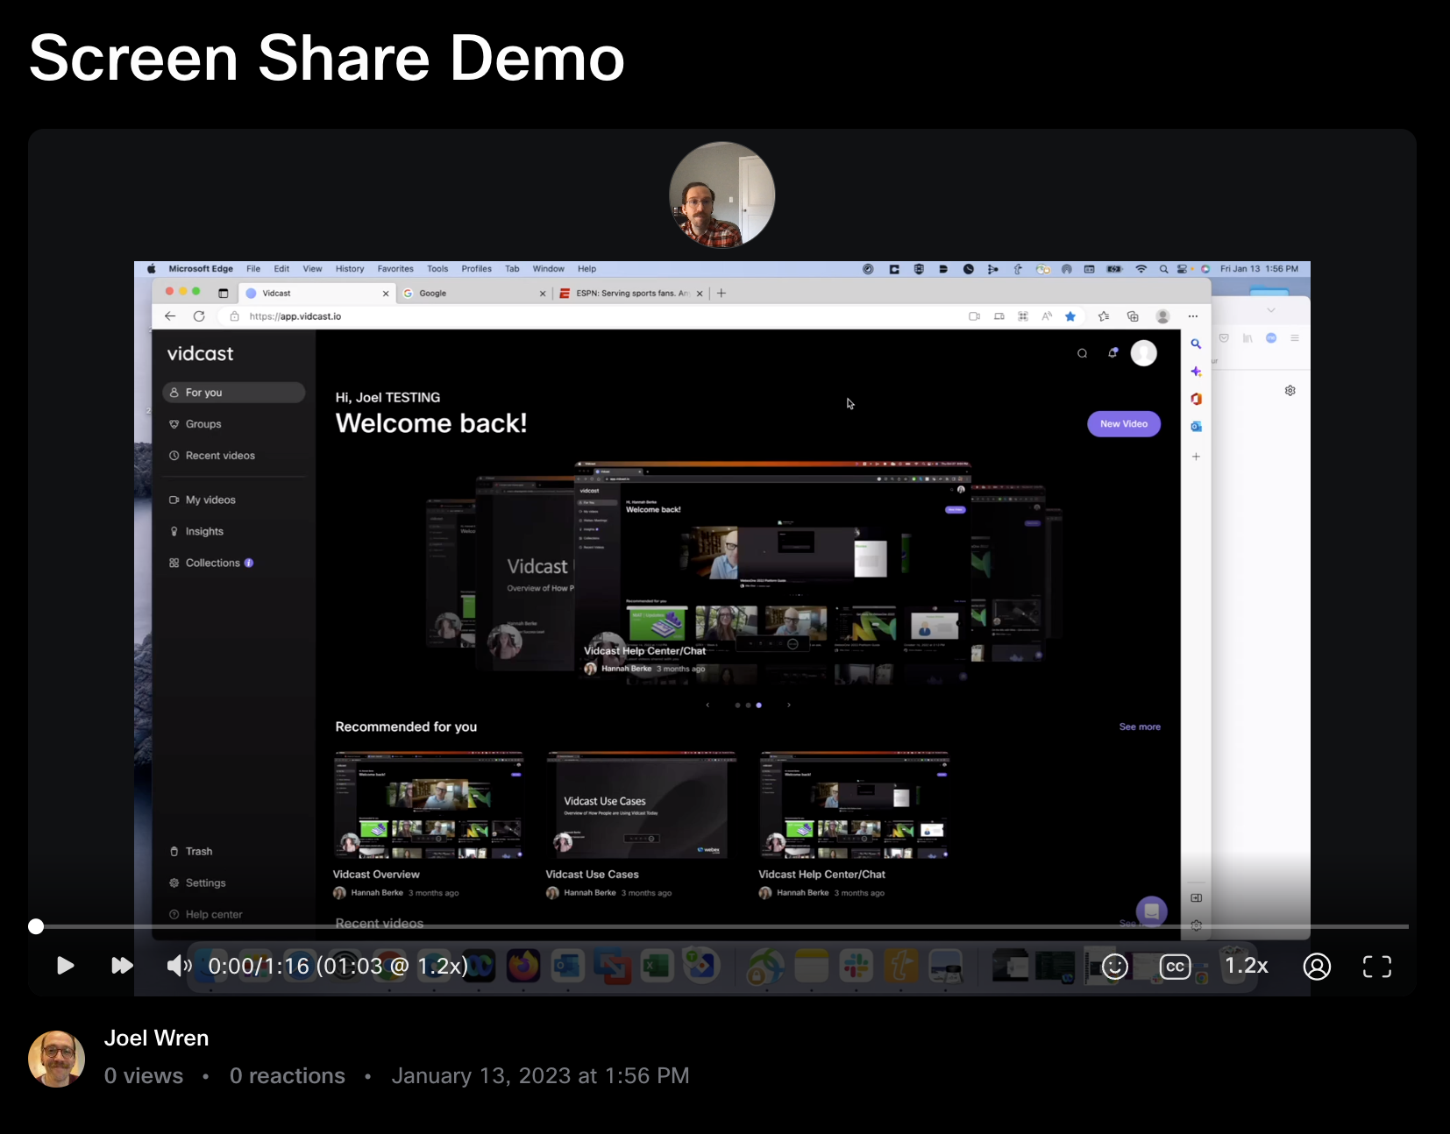Click the browser back arrow

pyautogui.click(x=170, y=316)
